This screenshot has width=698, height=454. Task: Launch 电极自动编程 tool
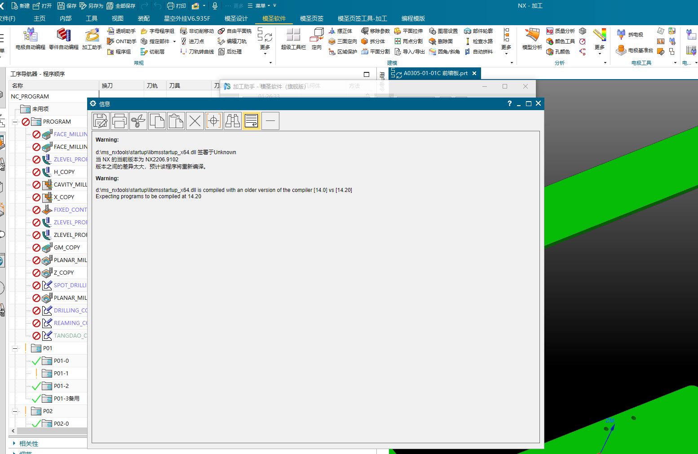30,39
